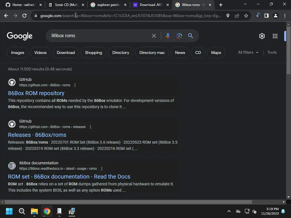This screenshot has height=218, width=291.
Task: Select the Download filter chip
Action: point(66,53)
